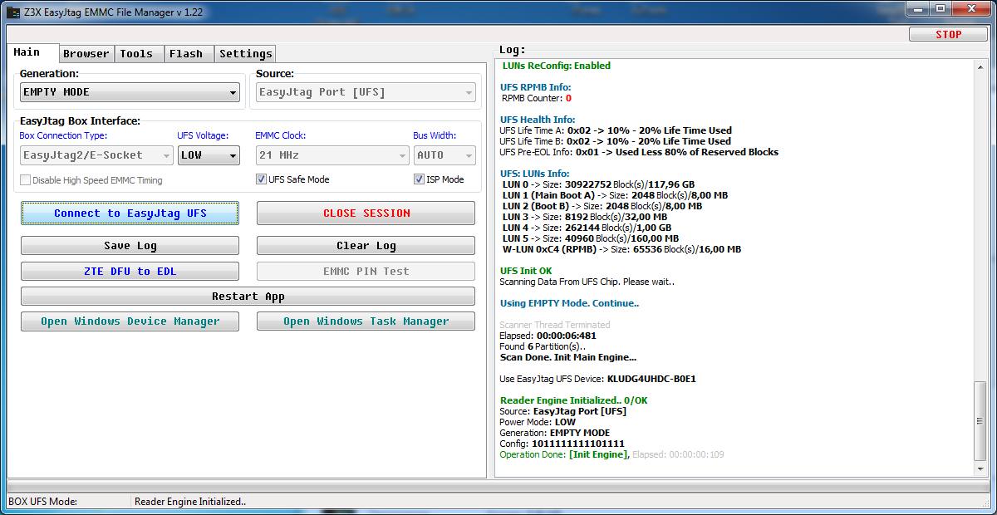Click the Clear Log button
This screenshot has width=997, height=515.
pyautogui.click(x=366, y=246)
